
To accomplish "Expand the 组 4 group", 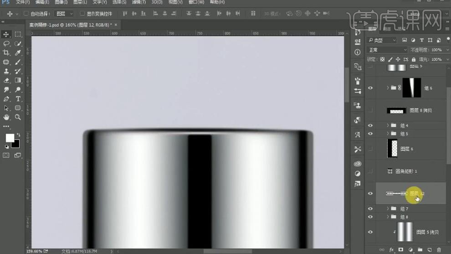I will (x=387, y=125).
